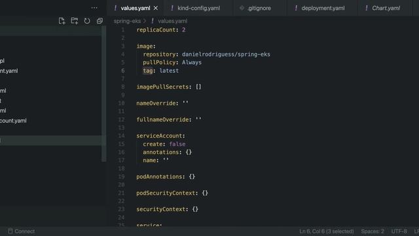Switch to the kind-config.yaml tab
Image resolution: width=419 pixels, height=236 pixels.
[x=198, y=9]
